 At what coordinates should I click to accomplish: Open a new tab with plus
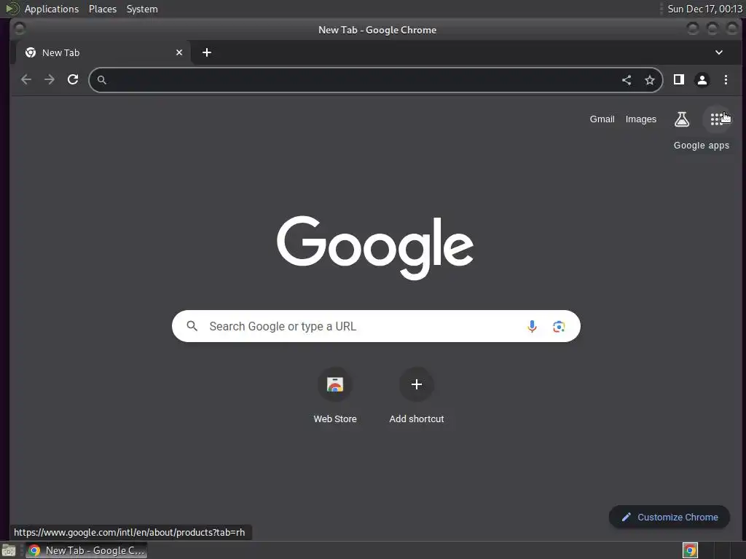click(x=206, y=52)
